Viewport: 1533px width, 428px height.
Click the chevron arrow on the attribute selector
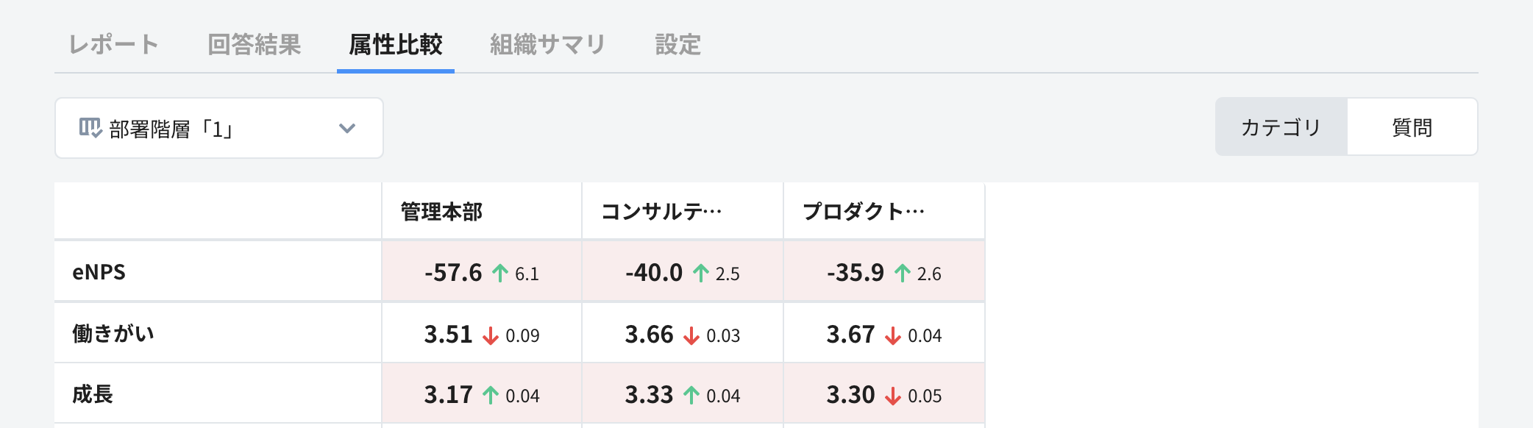tap(347, 127)
